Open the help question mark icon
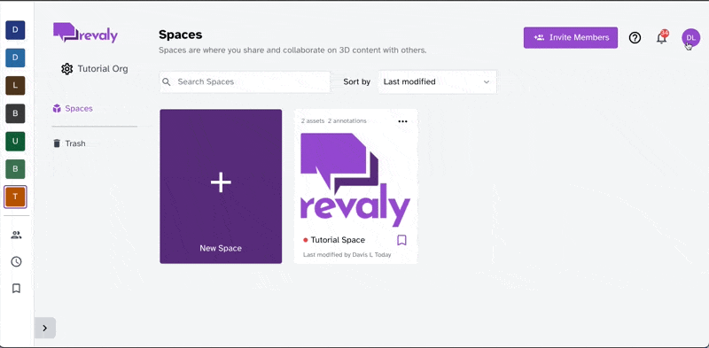 coord(635,38)
